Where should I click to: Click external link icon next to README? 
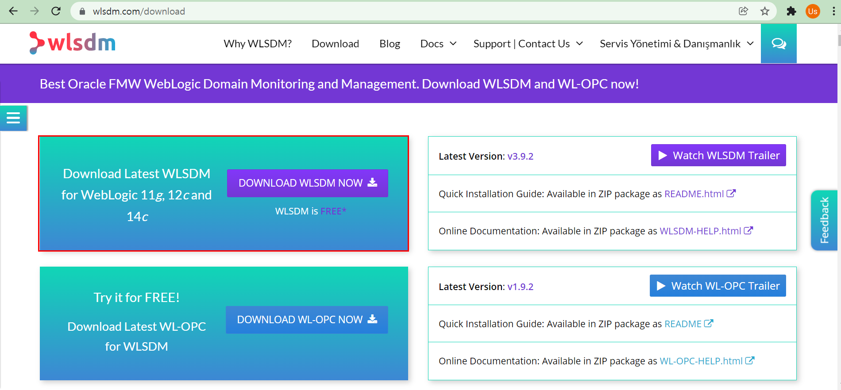click(709, 323)
